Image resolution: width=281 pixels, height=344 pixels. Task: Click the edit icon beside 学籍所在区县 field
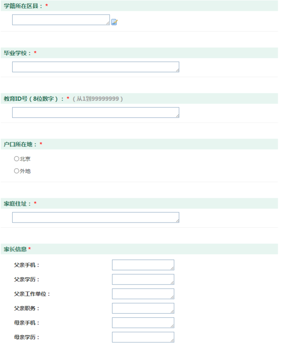tap(114, 22)
